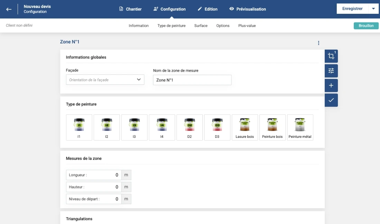
Task: Go to the Chantier tab
Action: (x=130, y=9)
